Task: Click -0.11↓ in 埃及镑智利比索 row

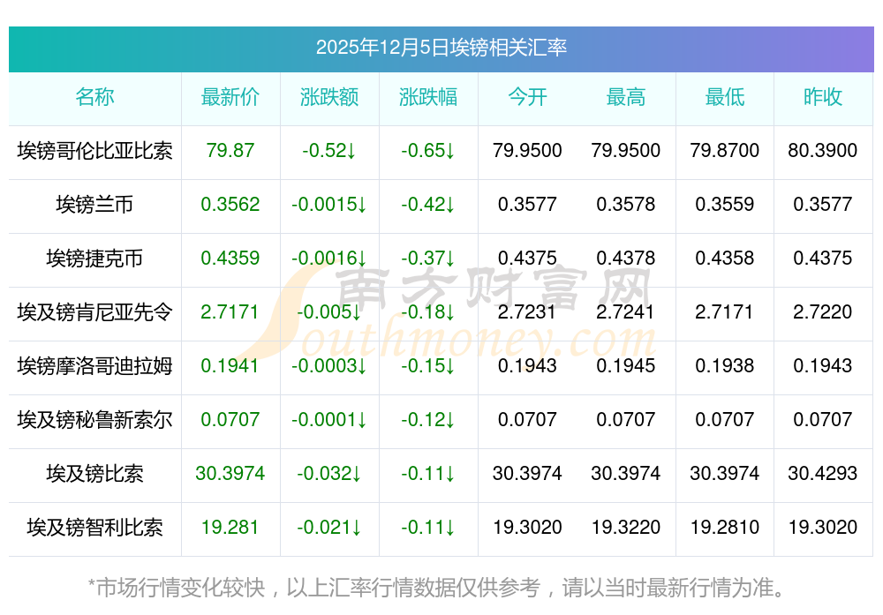Action: coord(428,528)
